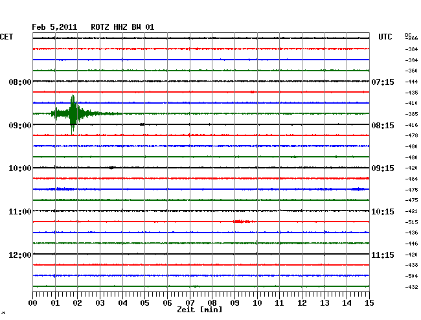Click the DC offset value '-421'
The height and width of the screenshot is (320, 421).
click(411, 211)
